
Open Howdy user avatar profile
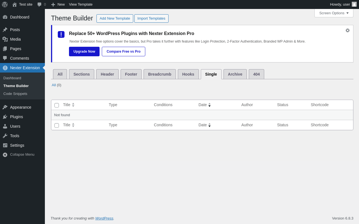pos(354,4)
